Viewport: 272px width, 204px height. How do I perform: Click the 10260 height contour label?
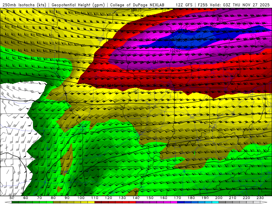tap(175, 51)
